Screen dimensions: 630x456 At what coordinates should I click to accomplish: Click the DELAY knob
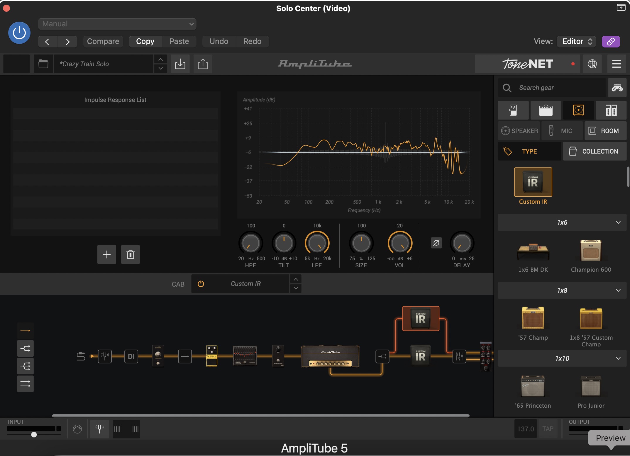[462, 243]
